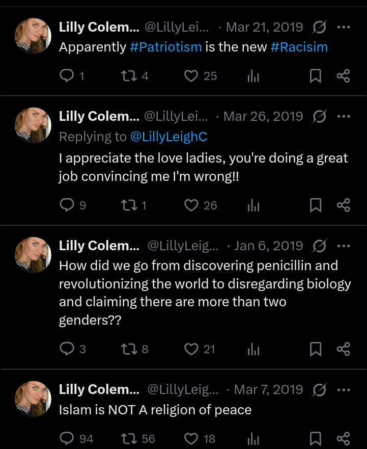367x449 pixels.
Task: Share the Mar 21, 2019 tweet
Action: click(344, 76)
